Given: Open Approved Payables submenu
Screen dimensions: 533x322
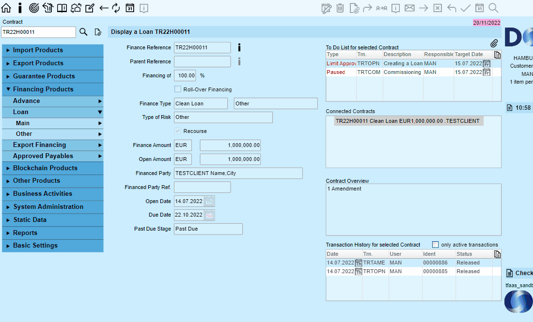Looking at the screenshot, I should click(53, 156).
